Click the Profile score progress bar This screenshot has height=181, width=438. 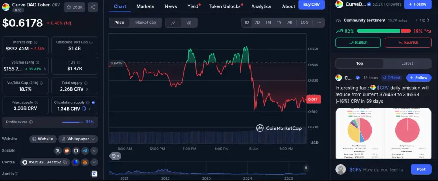73,122
